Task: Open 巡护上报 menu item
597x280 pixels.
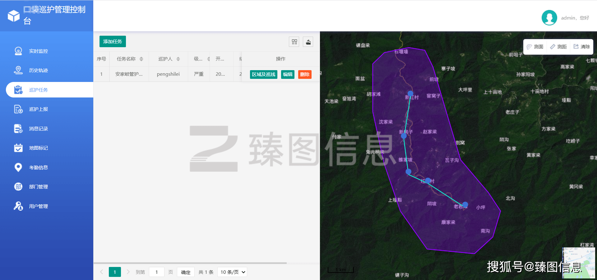Action: 39,109
